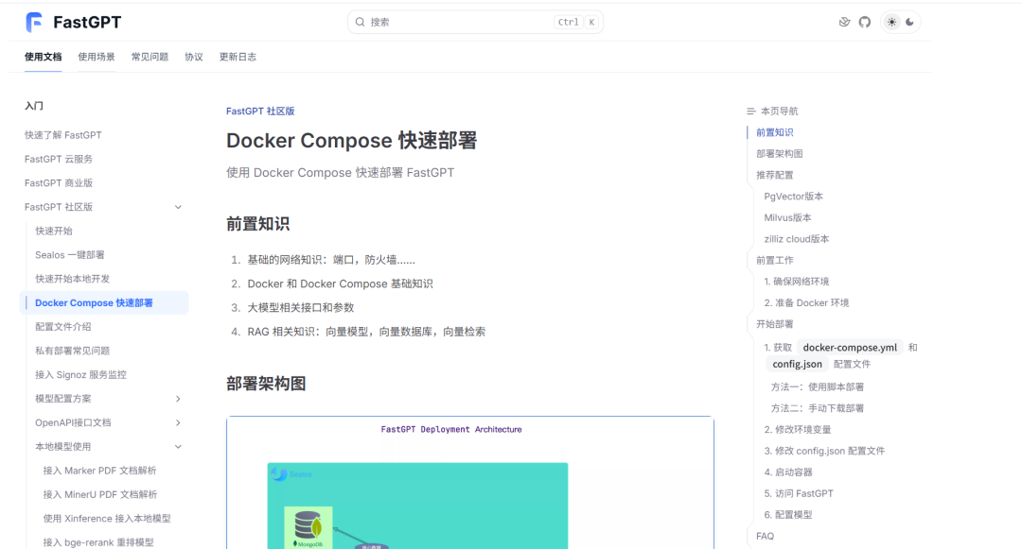Collapse the 本地模型使用 chevron
Viewport: 1022px width, 549px height.
[178, 447]
